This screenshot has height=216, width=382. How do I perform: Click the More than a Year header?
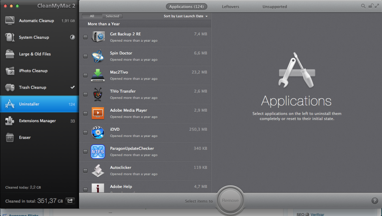click(104, 24)
